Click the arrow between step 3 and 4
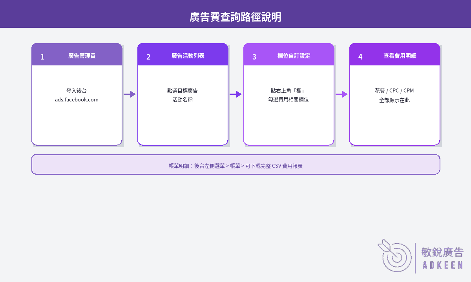This screenshot has width=471, height=282. (341, 94)
